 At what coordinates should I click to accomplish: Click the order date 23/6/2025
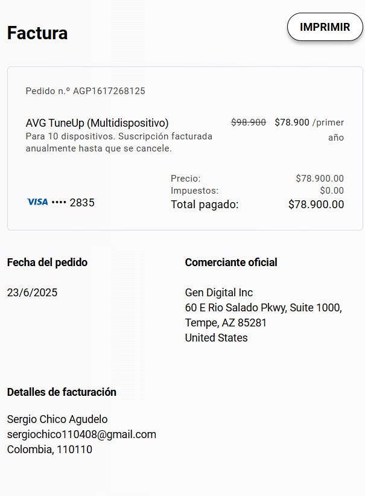pyautogui.click(x=32, y=293)
